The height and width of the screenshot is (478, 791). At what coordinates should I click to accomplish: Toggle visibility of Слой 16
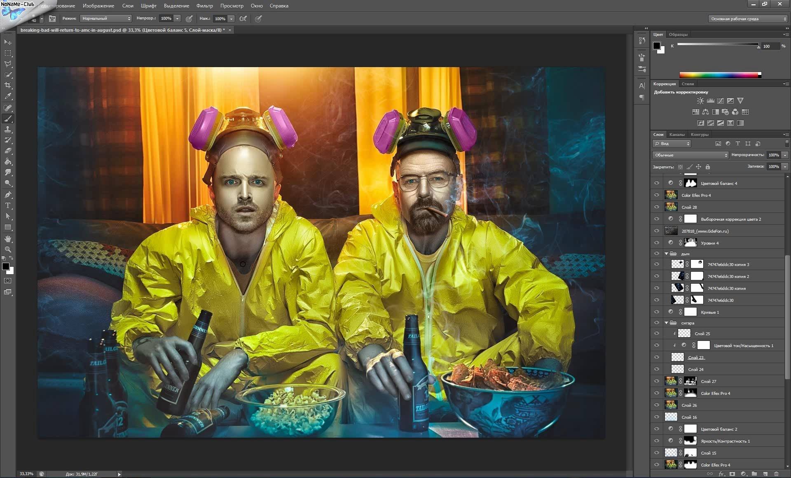(x=657, y=417)
